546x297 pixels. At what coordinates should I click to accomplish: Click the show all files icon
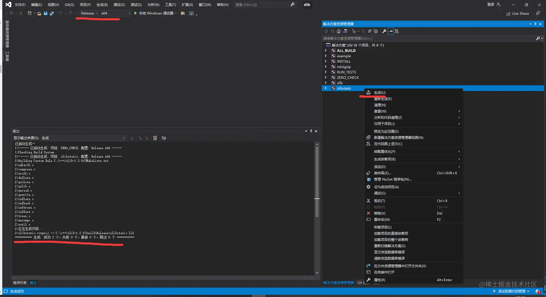pos(376,31)
